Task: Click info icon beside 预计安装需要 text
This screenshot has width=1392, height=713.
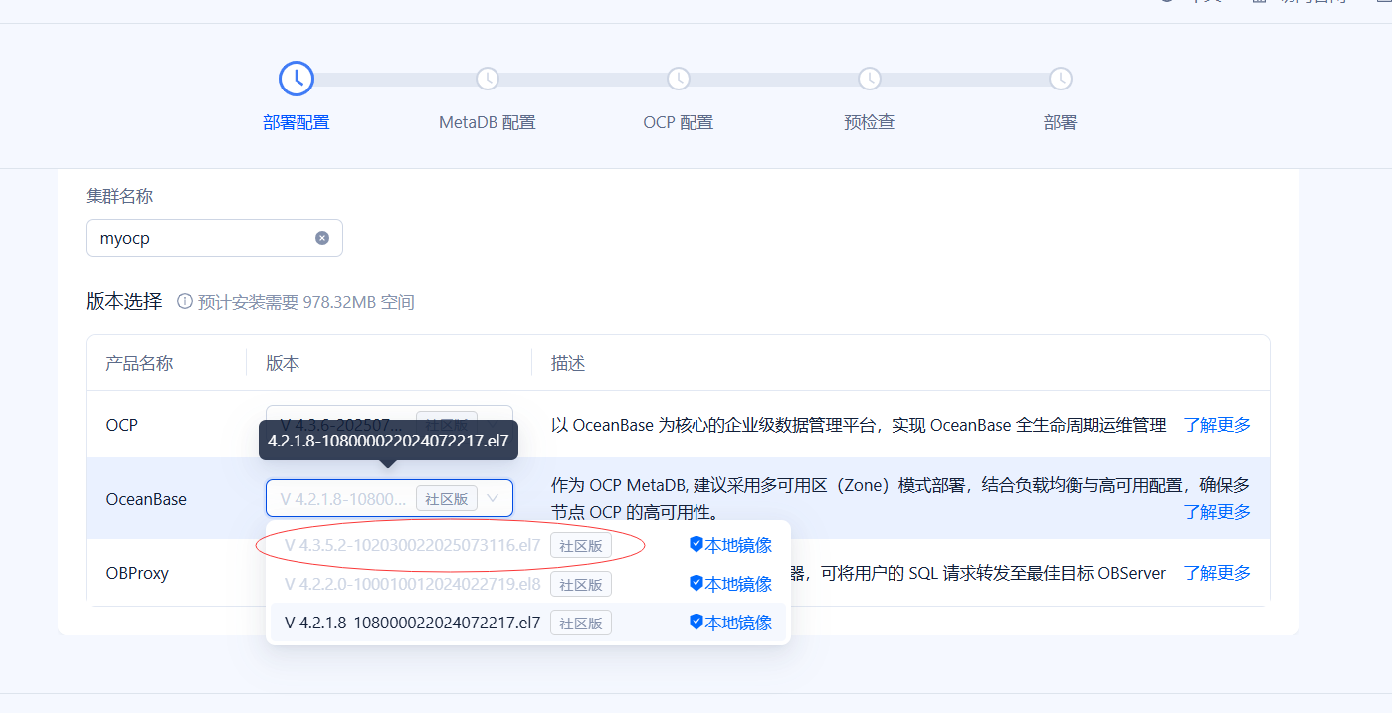Action: click(x=184, y=301)
